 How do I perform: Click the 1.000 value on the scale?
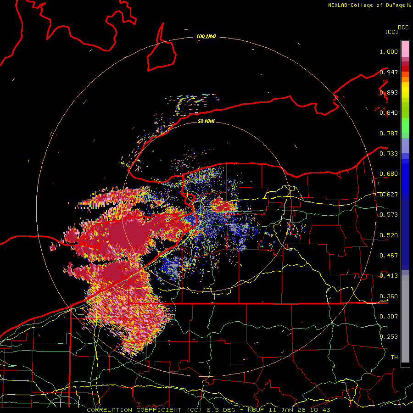click(389, 51)
